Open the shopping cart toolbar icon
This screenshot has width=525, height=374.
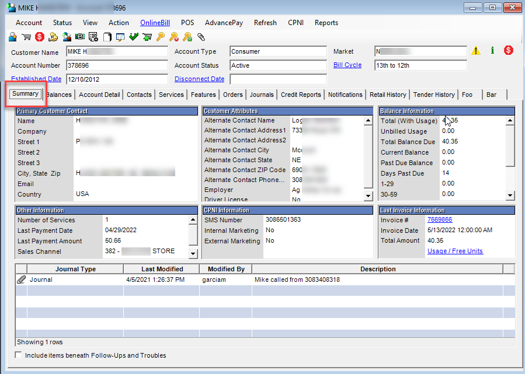[26, 36]
